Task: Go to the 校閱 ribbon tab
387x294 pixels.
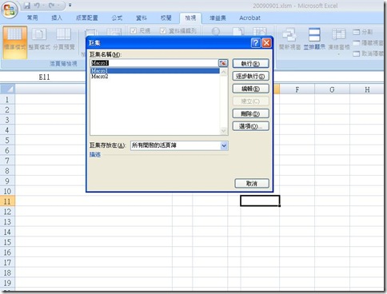Action: [166, 18]
